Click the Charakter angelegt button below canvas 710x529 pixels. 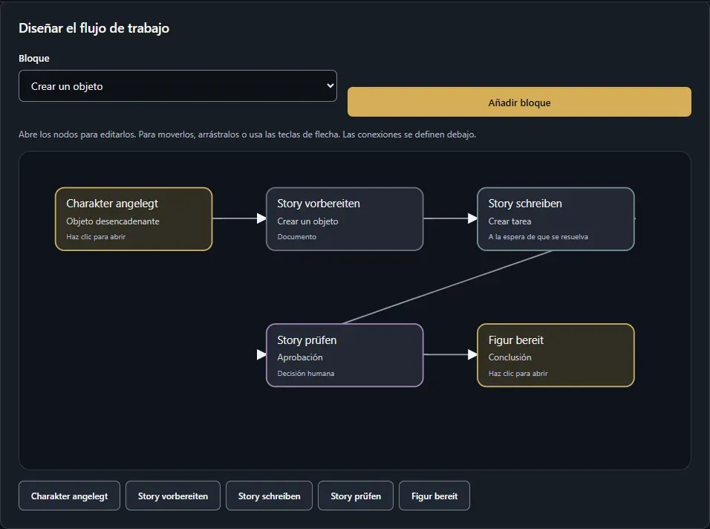pos(69,496)
